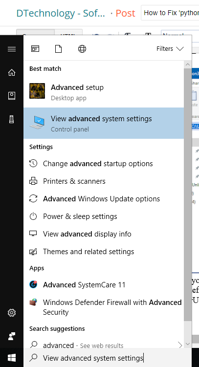Launch Advanced SystemCare 11
199x367 pixels.
coord(104,284)
